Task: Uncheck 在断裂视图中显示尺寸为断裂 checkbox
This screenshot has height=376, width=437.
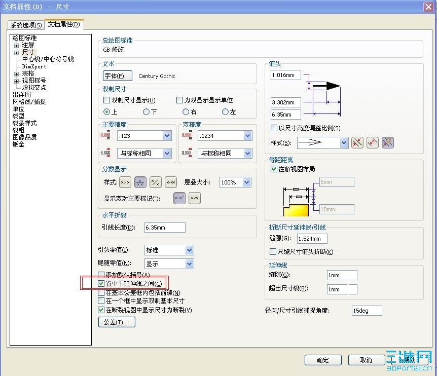Action: (x=101, y=310)
